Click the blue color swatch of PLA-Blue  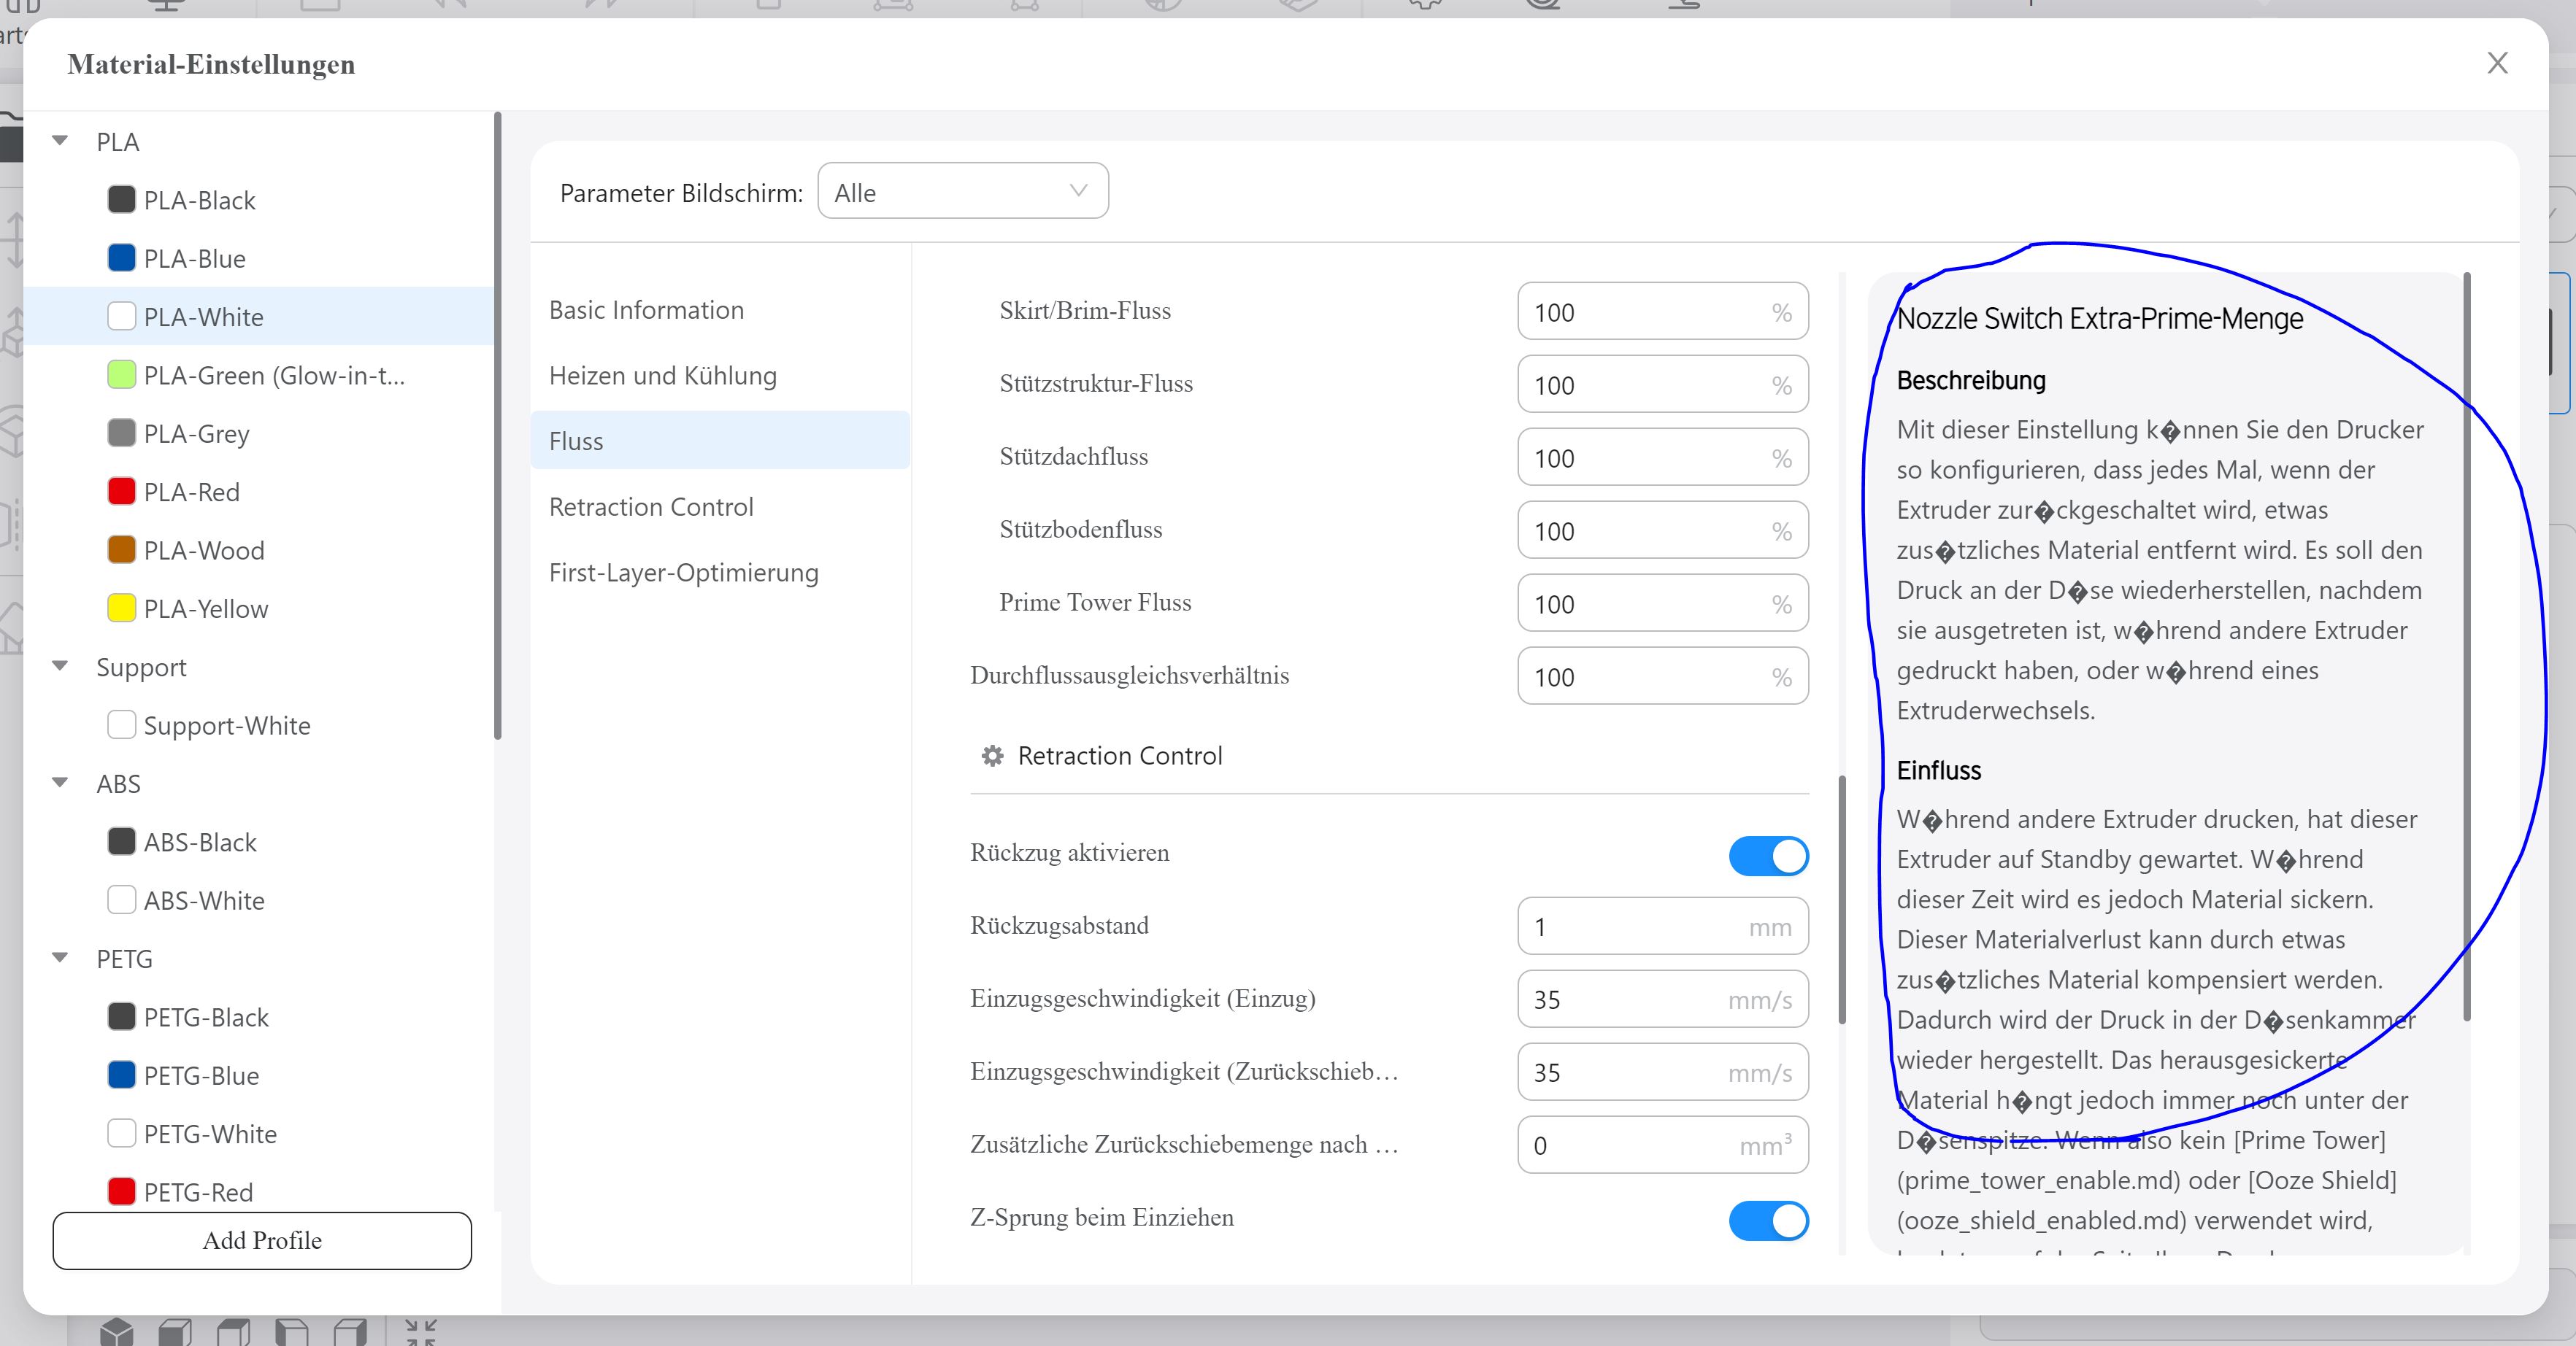click(x=121, y=258)
